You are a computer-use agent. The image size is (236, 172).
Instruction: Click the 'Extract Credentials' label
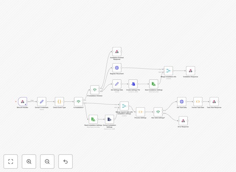42,107
